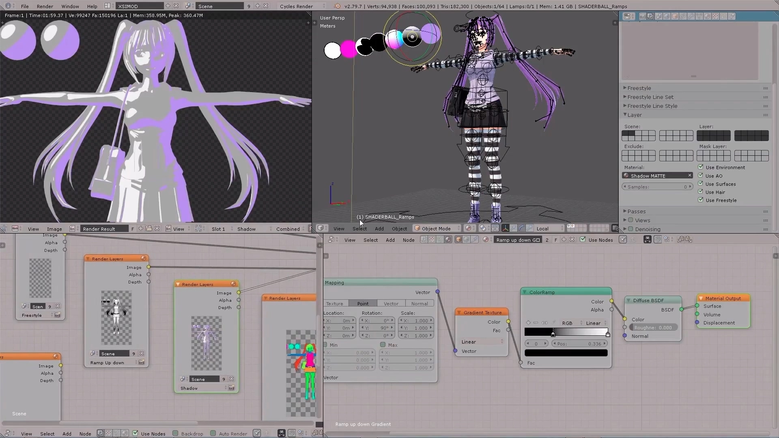
Task: Toggle the 3D manipulator axes icon
Action: tap(505, 228)
